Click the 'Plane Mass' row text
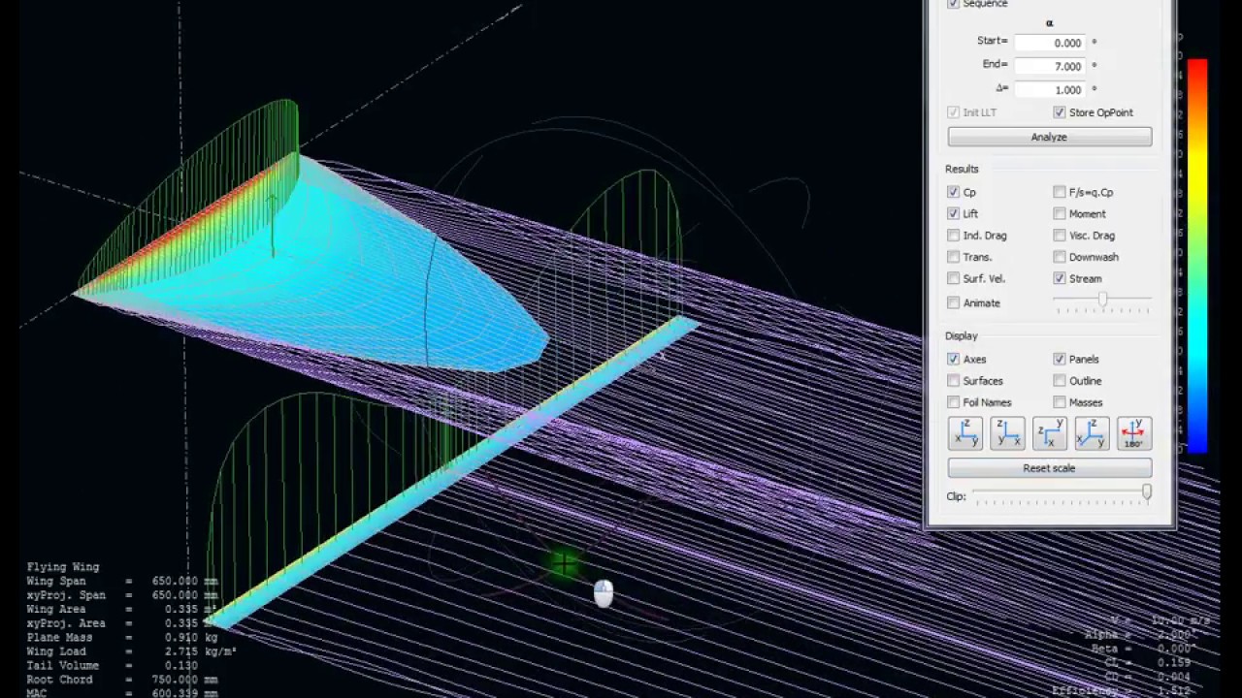 pyautogui.click(x=122, y=637)
